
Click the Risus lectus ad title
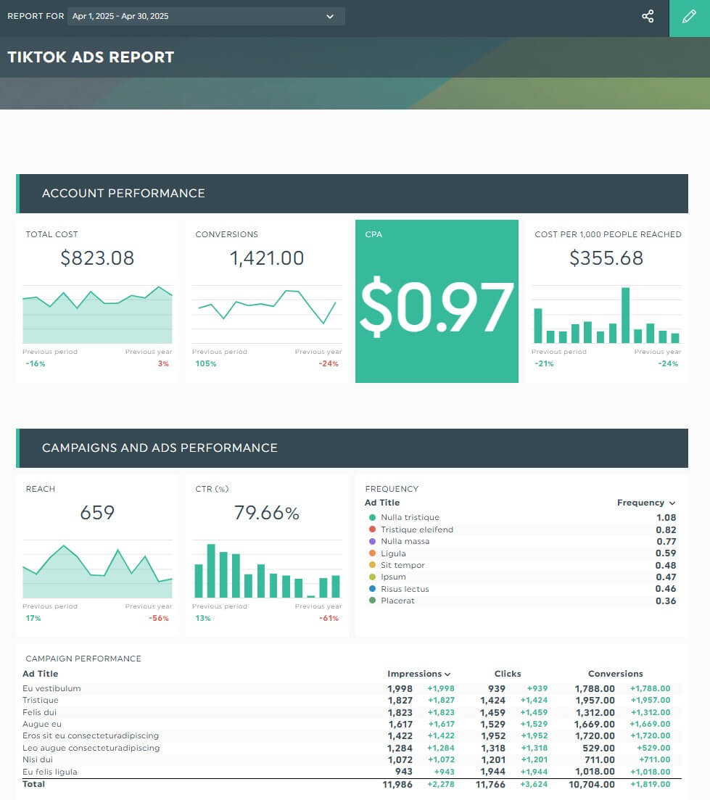405,589
